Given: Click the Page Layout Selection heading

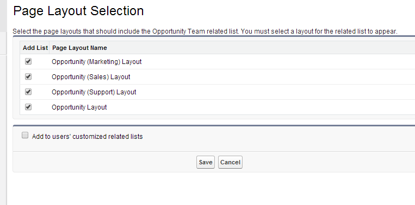Looking at the screenshot, I should [x=78, y=11].
